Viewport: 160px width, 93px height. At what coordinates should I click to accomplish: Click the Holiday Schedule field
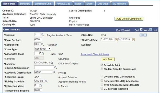pyautogui.click(x=40, y=81)
